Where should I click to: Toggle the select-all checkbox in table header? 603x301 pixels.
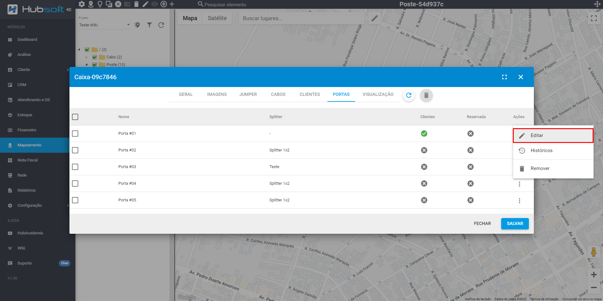coord(75,117)
